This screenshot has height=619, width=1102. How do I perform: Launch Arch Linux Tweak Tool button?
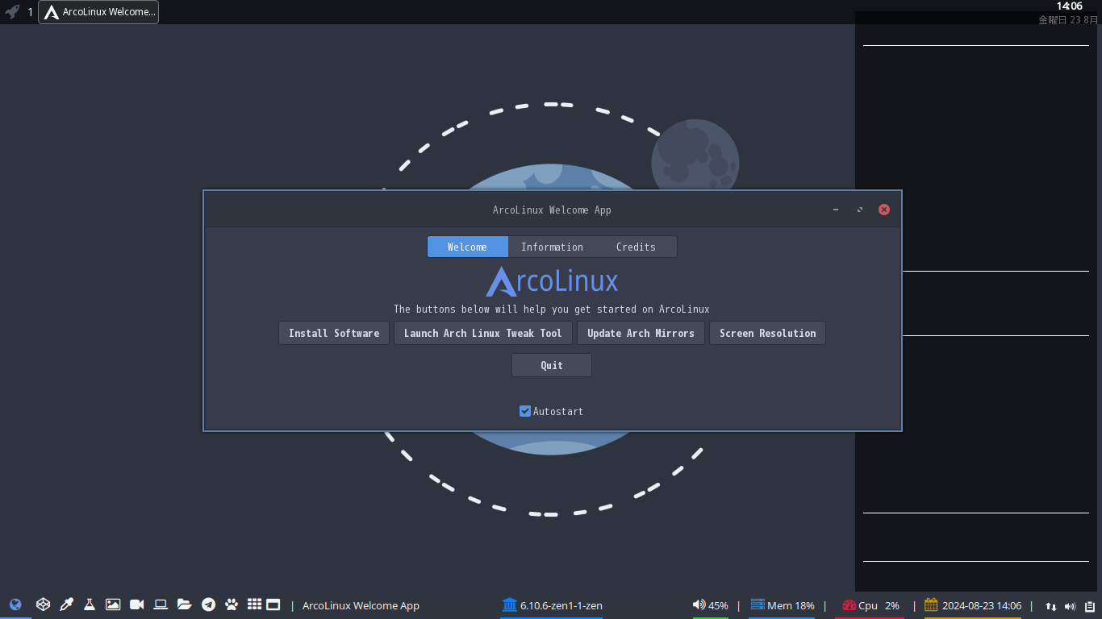coord(483,333)
